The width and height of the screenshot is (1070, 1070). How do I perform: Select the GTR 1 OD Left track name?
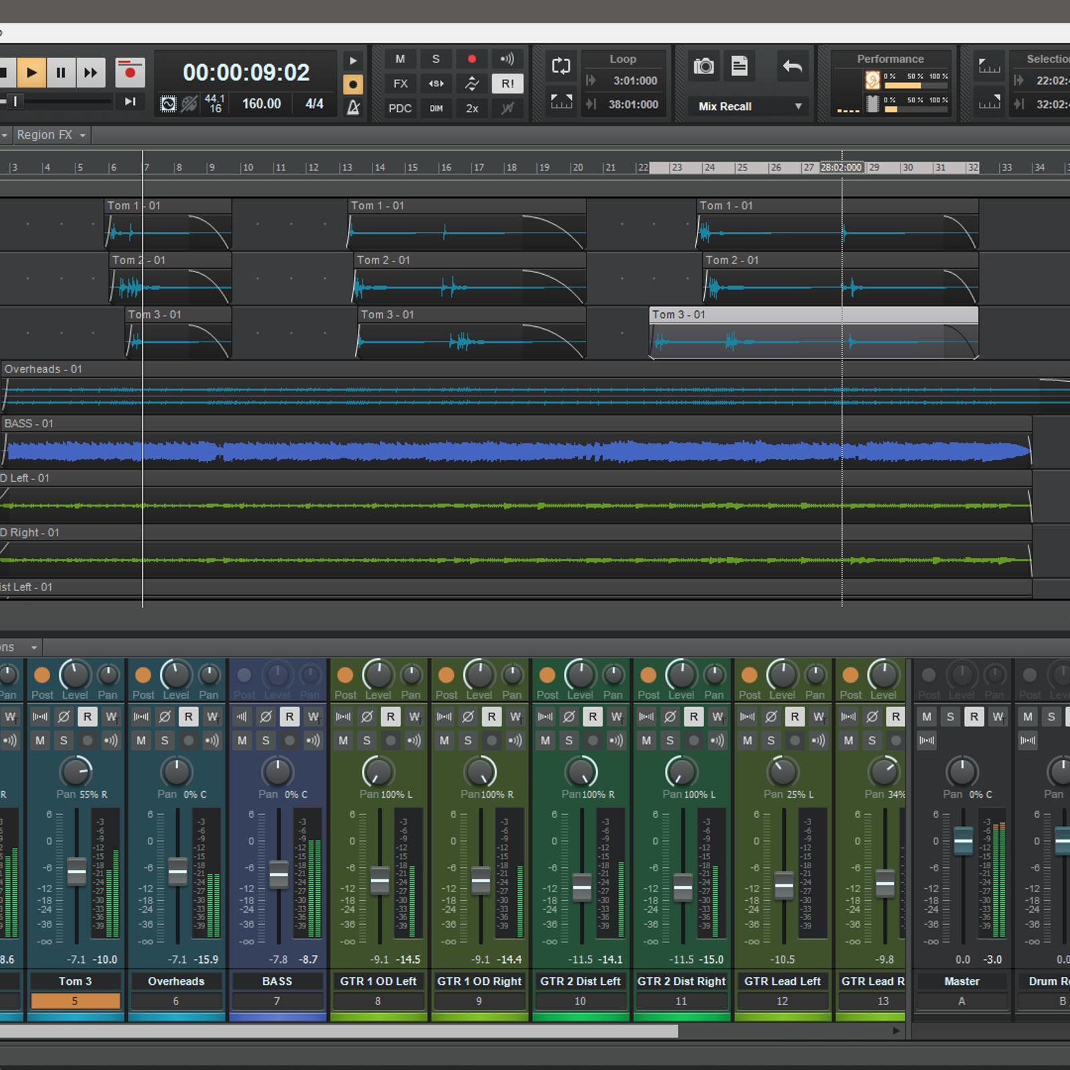tap(379, 981)
